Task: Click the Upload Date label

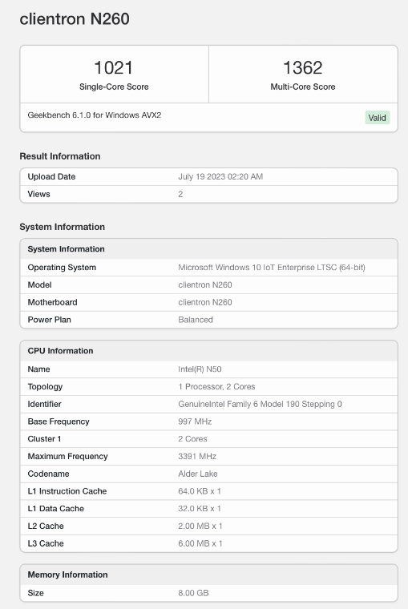Action: pos(51,176)
